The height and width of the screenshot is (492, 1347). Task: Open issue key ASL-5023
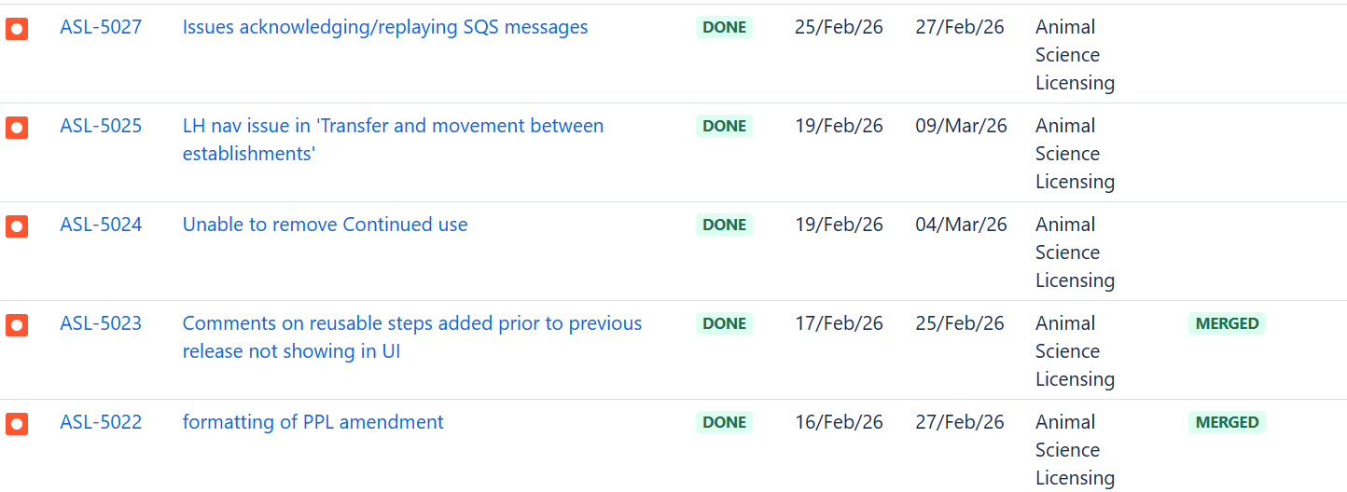pyautogui.click(x=101, y=323)
